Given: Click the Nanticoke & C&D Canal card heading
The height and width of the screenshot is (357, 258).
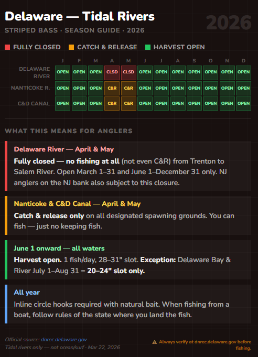Looking at the screenshot, I should (x=77, y=204).
